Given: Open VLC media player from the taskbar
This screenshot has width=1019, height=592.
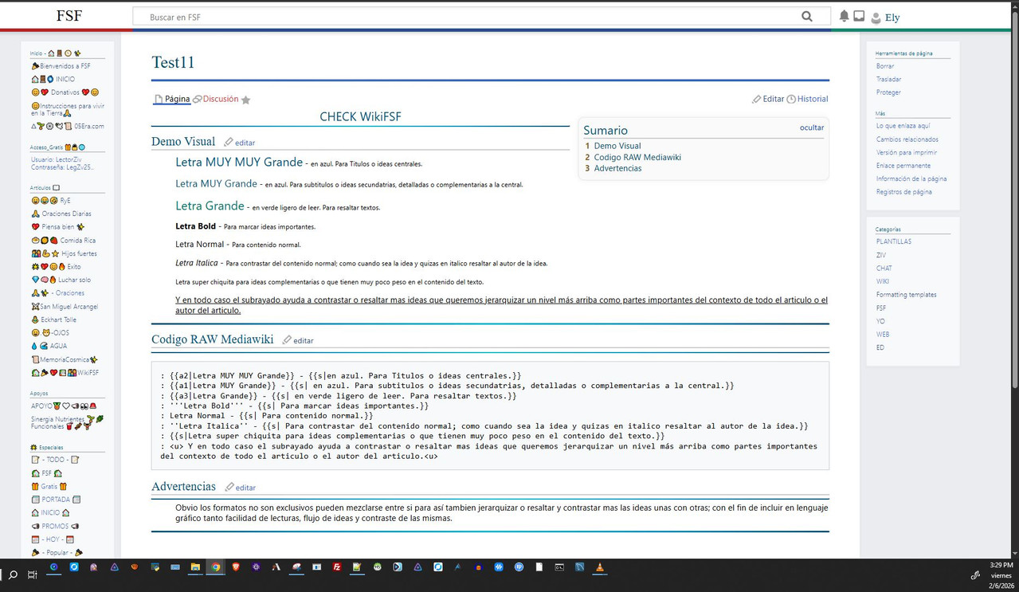Looking at the screenshot, I should click(x=600, y=567).
